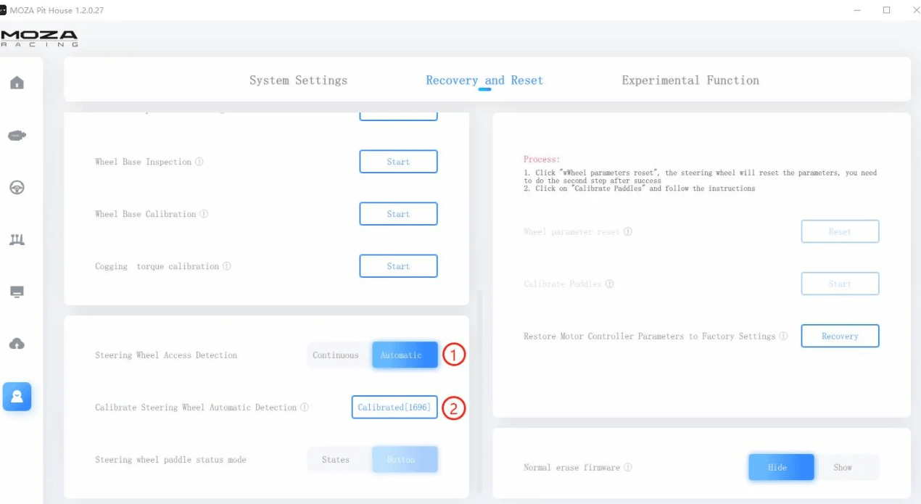Switch paddle status mode to States

[x=336, y=460]
